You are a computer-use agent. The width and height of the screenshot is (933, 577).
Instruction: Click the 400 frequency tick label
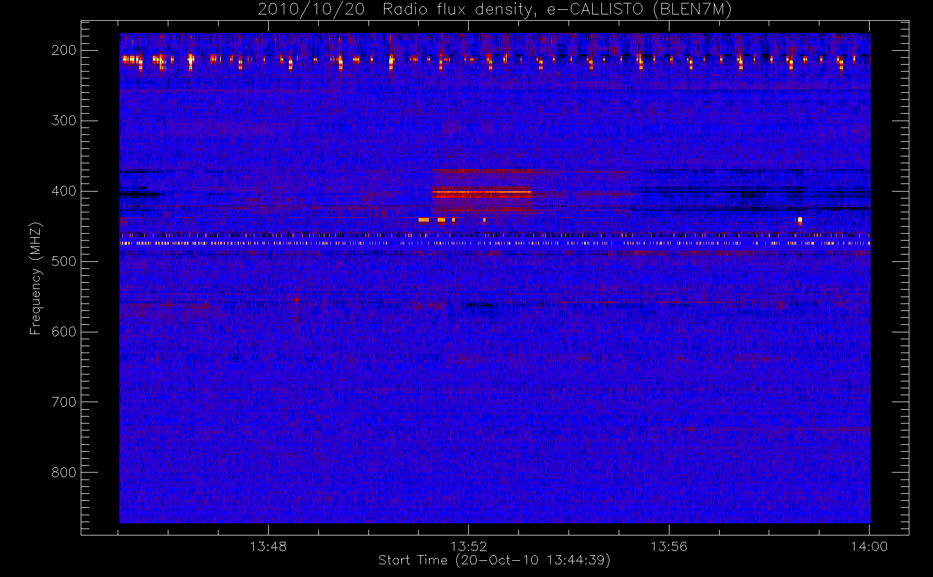coord(64,191)
